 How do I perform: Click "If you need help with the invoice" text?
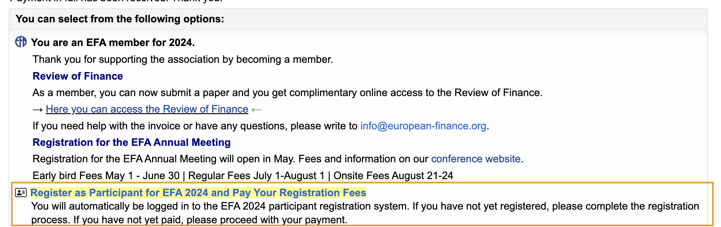(195, 126)
